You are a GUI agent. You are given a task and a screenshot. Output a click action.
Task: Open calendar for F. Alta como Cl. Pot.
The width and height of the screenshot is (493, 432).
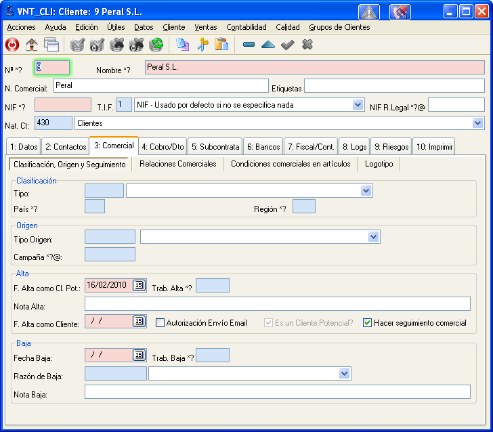(x=139, y=285)
